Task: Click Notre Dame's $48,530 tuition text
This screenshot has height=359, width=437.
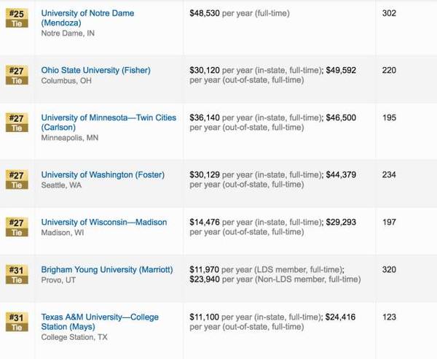Action: (x=206, y=14)
